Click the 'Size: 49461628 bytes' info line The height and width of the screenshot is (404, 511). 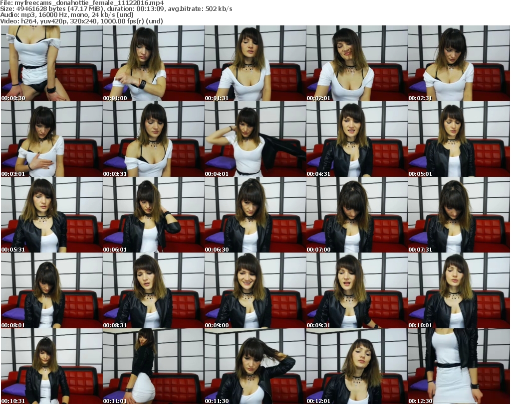(116, 9)
